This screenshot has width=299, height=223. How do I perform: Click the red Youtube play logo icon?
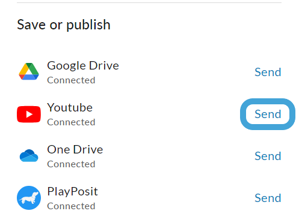pos(29,114)
